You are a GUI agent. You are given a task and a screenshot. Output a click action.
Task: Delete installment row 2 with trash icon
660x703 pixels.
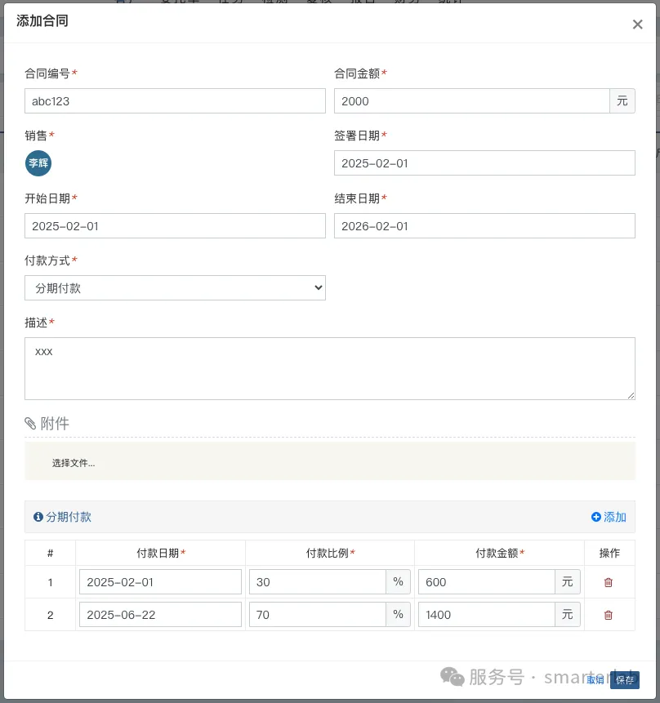point(609,615)
